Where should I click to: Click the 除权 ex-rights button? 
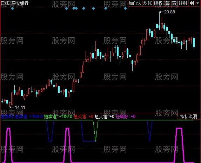(x=158, y=3)
